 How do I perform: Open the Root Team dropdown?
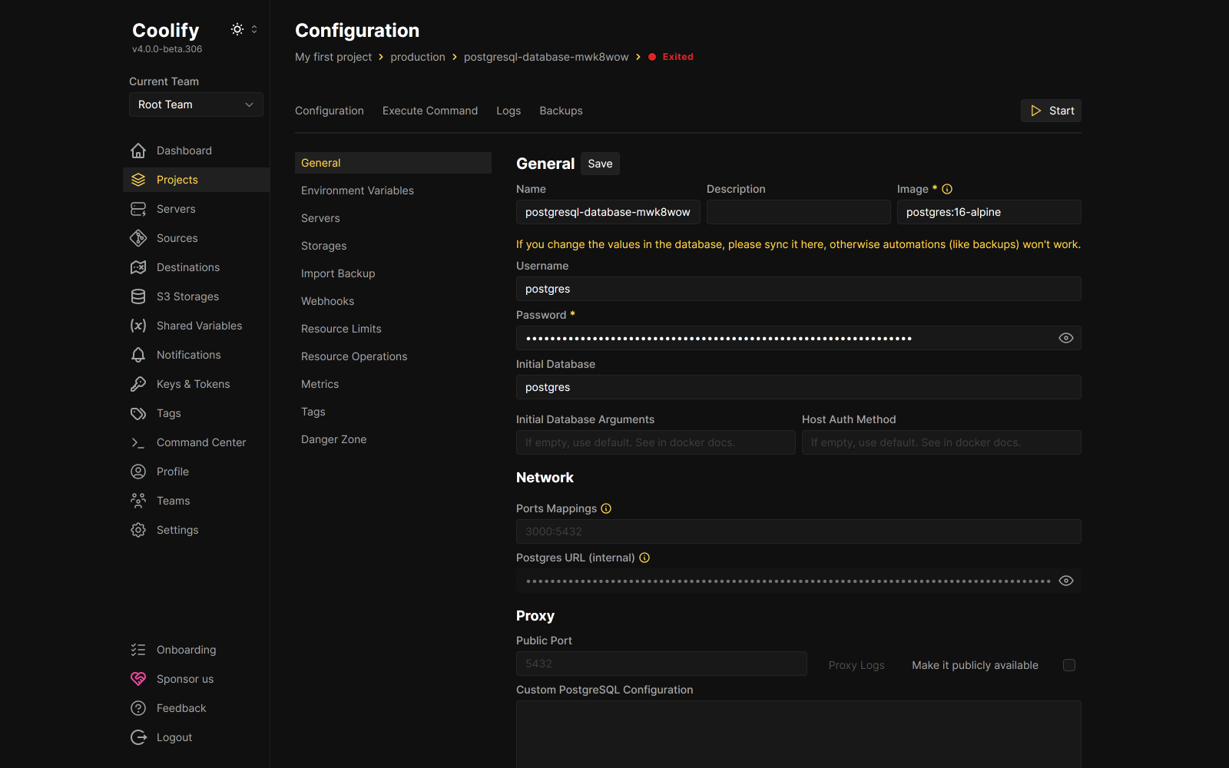coord(196,104)
